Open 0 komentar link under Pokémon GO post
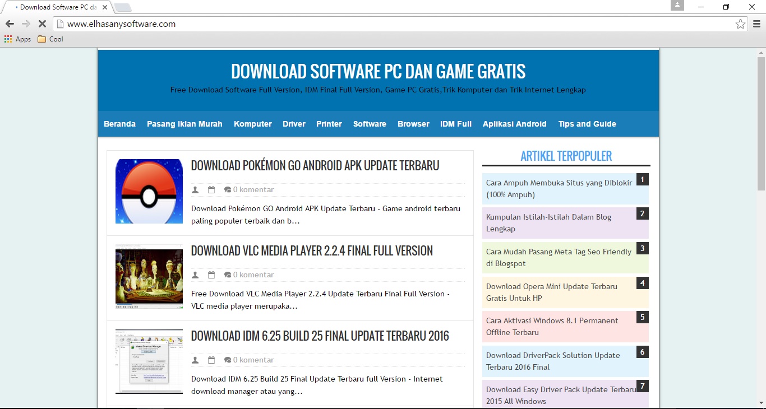 253,190
